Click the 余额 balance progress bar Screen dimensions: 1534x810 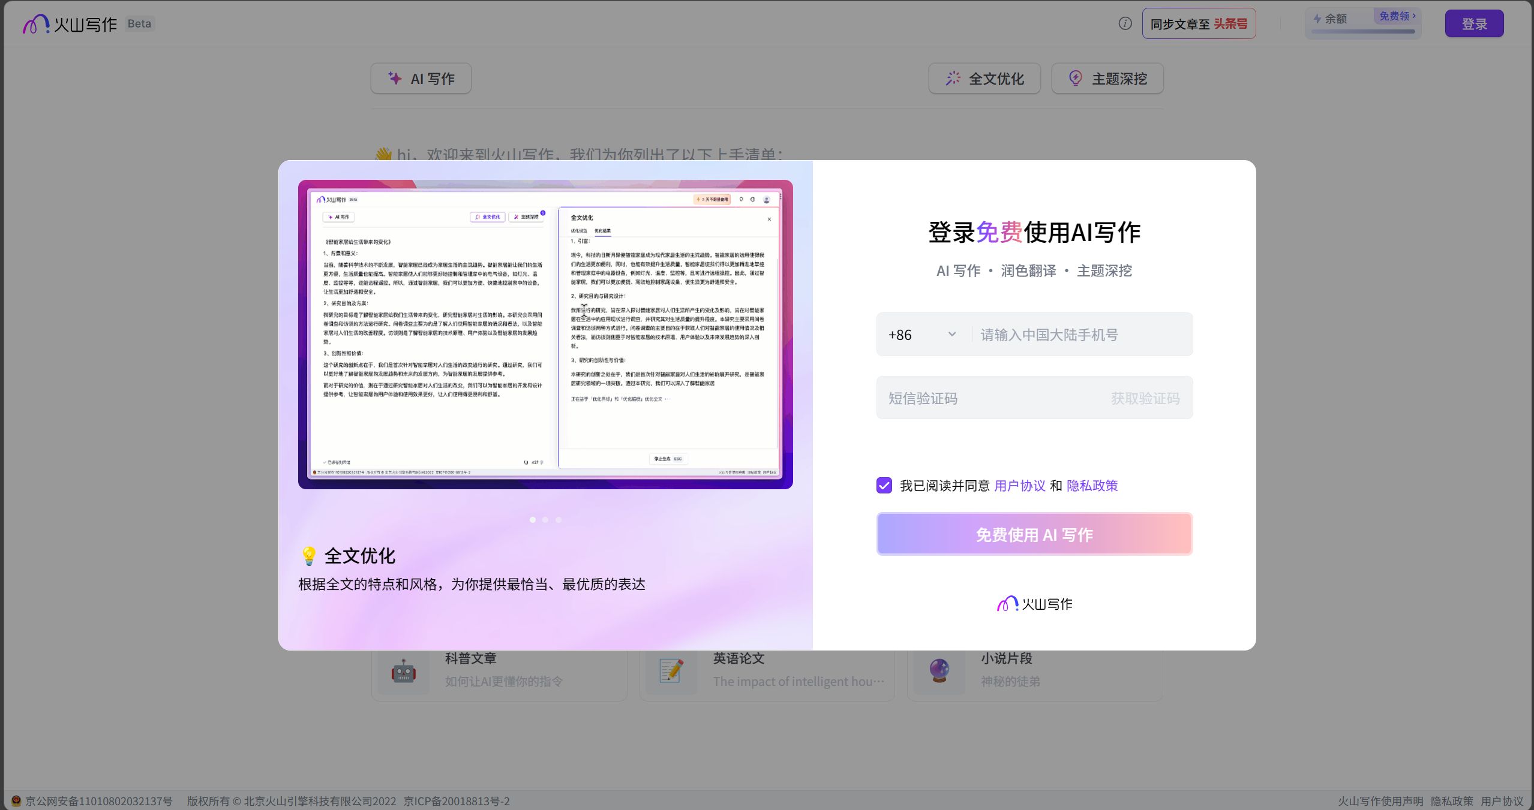(x=1363, y=31)
